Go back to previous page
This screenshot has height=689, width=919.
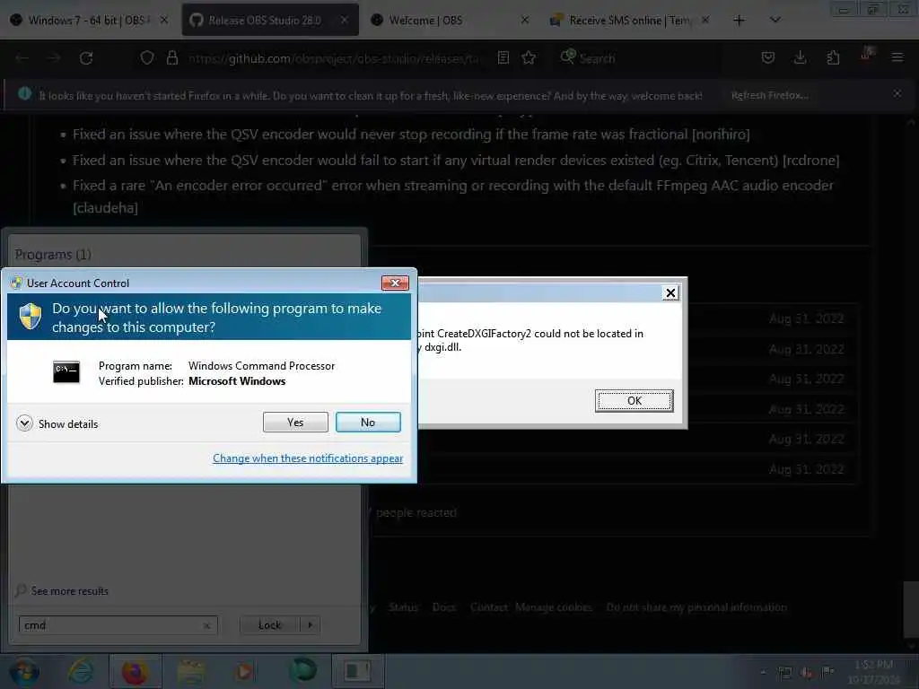click(x=22, y=58)
